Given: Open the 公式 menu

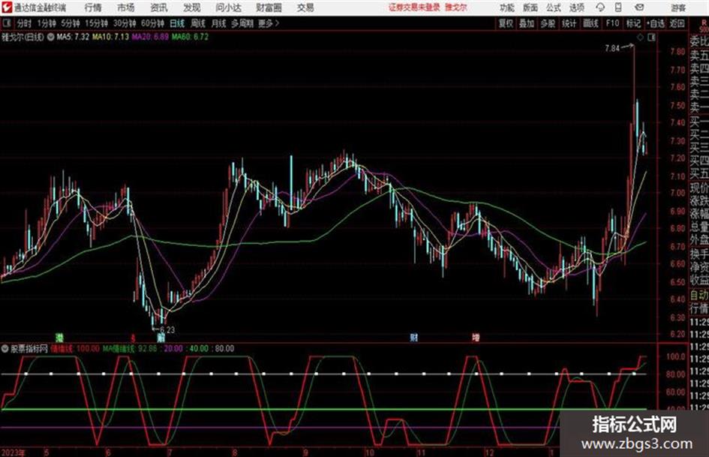Looking at the screenshot, I should pos(554,8).
